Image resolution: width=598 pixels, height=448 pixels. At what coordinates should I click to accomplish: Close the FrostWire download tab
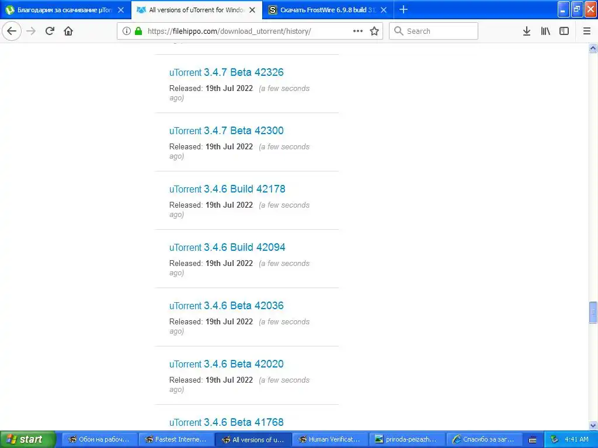click(x=384, y=10)
